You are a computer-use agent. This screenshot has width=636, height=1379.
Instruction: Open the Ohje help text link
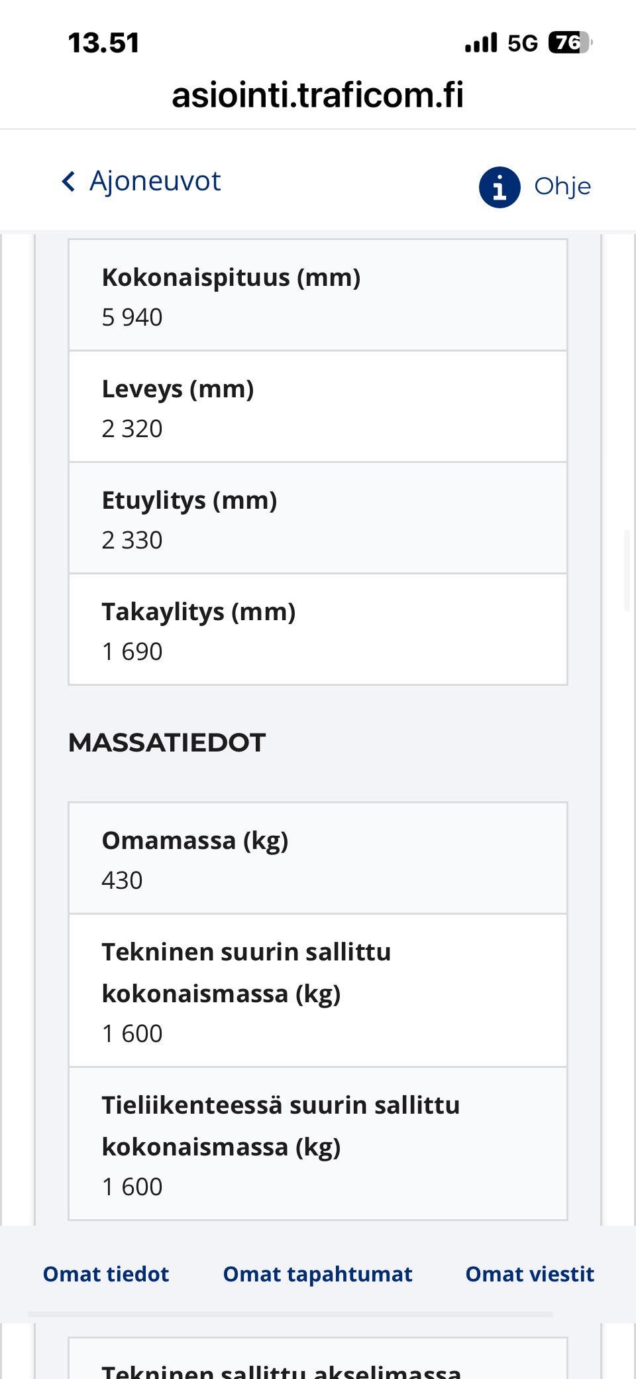coord(562,186)
